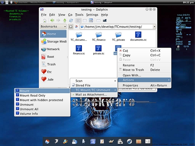
Task: Switch to testing - Konqueror task in panel
Action: click(66, 2)
